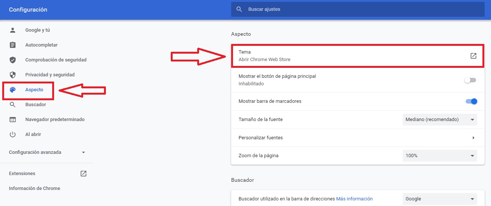The image size is (491, 206).
Task: Click arrow to open Personalizar fuentes
Action: [x=473, y=138]
